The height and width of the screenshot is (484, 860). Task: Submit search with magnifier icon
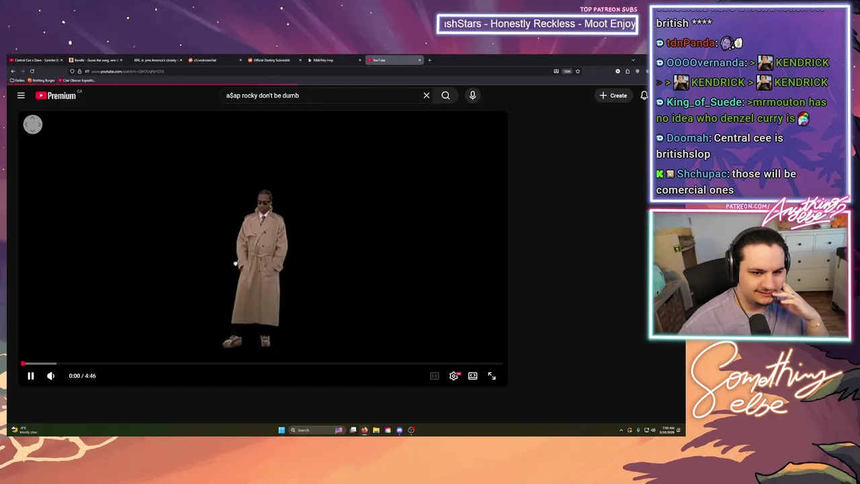445,95
